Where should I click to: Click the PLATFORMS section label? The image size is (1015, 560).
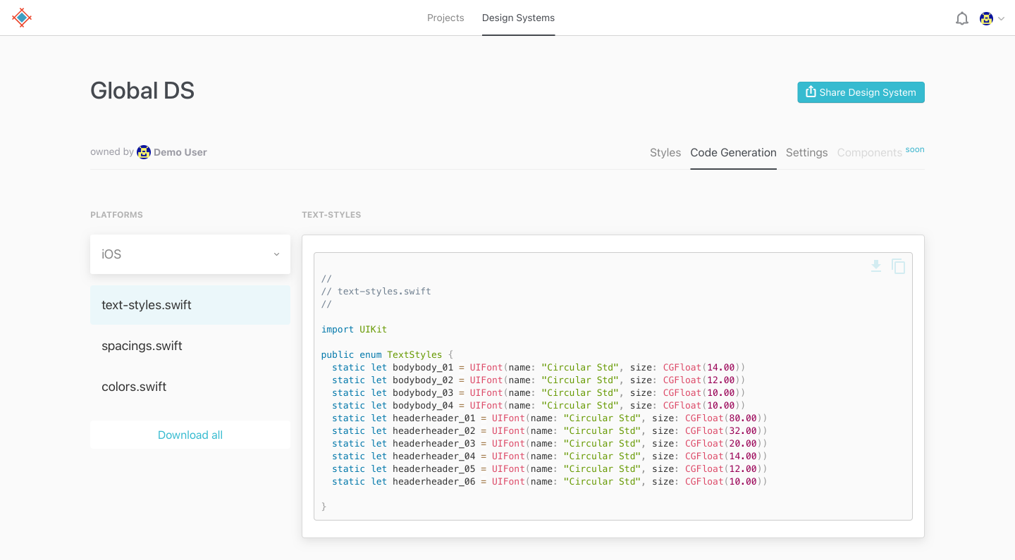click(116, 215)
